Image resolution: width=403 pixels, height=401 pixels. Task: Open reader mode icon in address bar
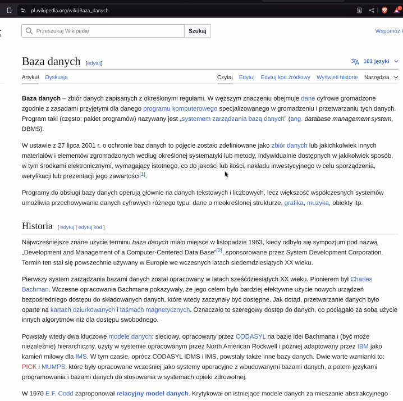359,11
